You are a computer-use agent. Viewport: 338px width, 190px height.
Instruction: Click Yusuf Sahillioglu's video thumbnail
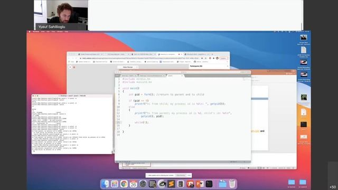click(61, 15)
